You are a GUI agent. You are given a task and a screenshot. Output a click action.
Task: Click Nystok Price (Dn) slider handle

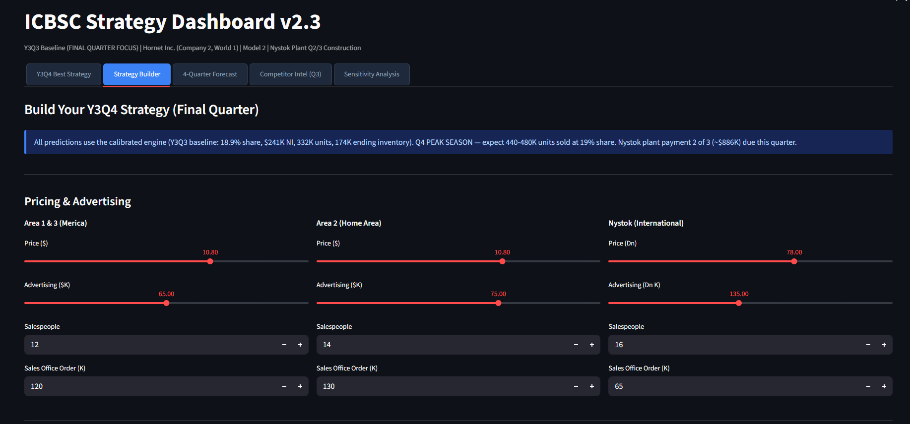(x=794, y=261)
